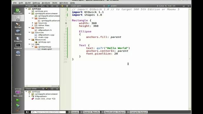The height and width of the screenshot is (114, 203).
Task: Expand EllipseItem in Class View
Action: pyautogui.click(x=29, y=96)
